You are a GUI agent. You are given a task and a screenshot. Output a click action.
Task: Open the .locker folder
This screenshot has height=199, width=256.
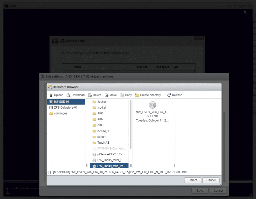pyautogui.click(x=109, y=102)
